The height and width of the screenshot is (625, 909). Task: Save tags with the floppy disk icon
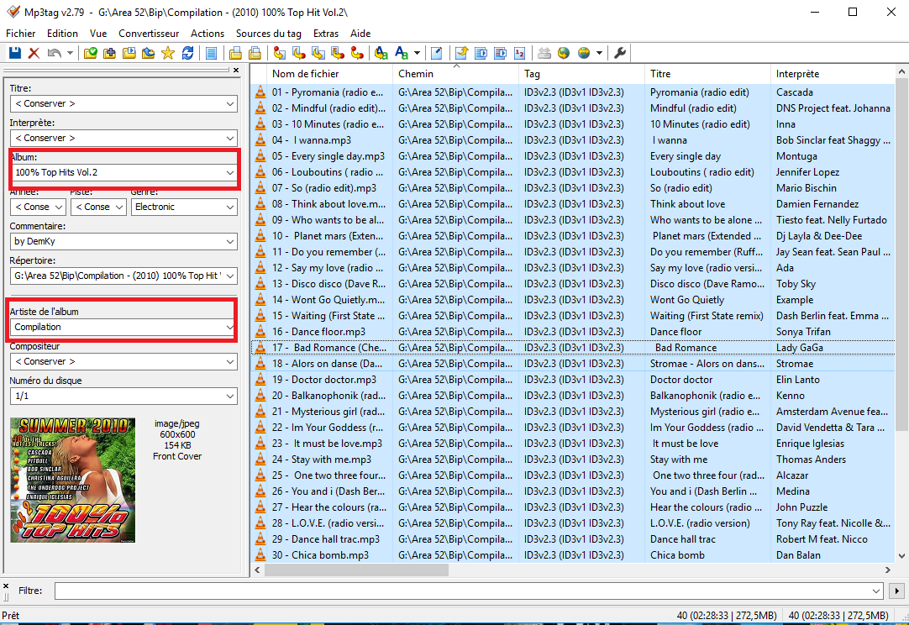point(15,53)
